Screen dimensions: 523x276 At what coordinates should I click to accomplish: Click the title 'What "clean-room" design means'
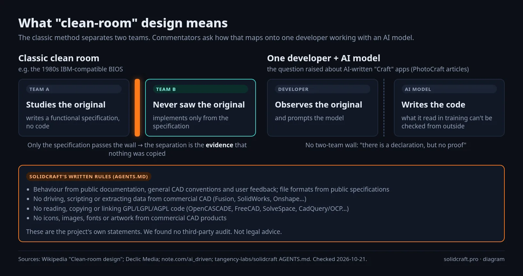click(x=123, y=23)
